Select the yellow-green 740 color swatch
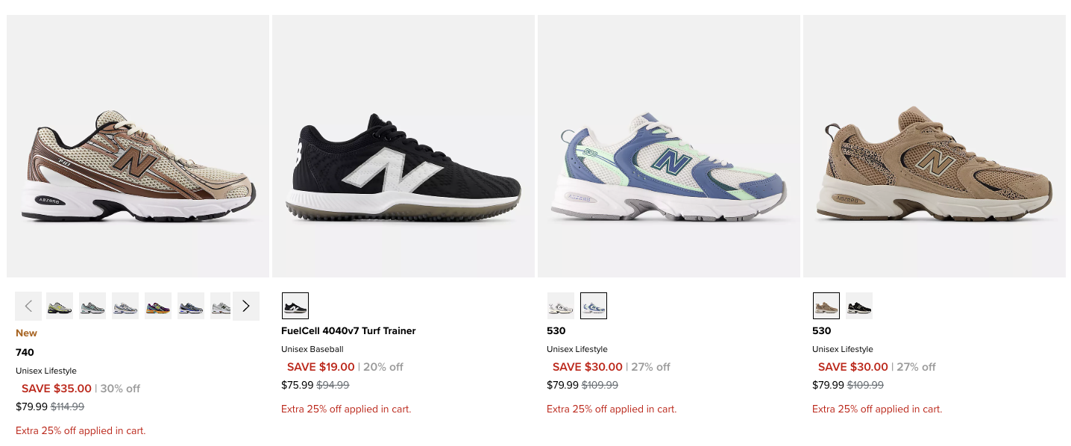Image resolution: width=1071 pixels, height=446 pixels. [x=60, y=306]
